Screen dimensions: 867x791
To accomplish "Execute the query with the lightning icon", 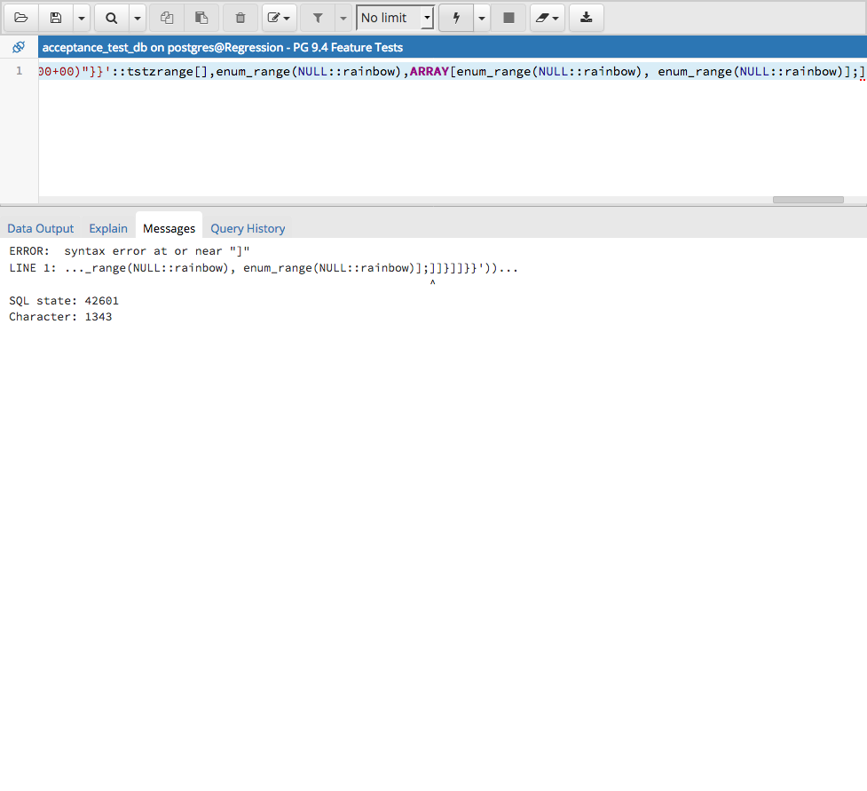I will [456, 18].
